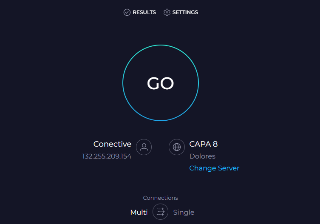Click the Dolores server location

pyautogui.click(x=202, y=156)
